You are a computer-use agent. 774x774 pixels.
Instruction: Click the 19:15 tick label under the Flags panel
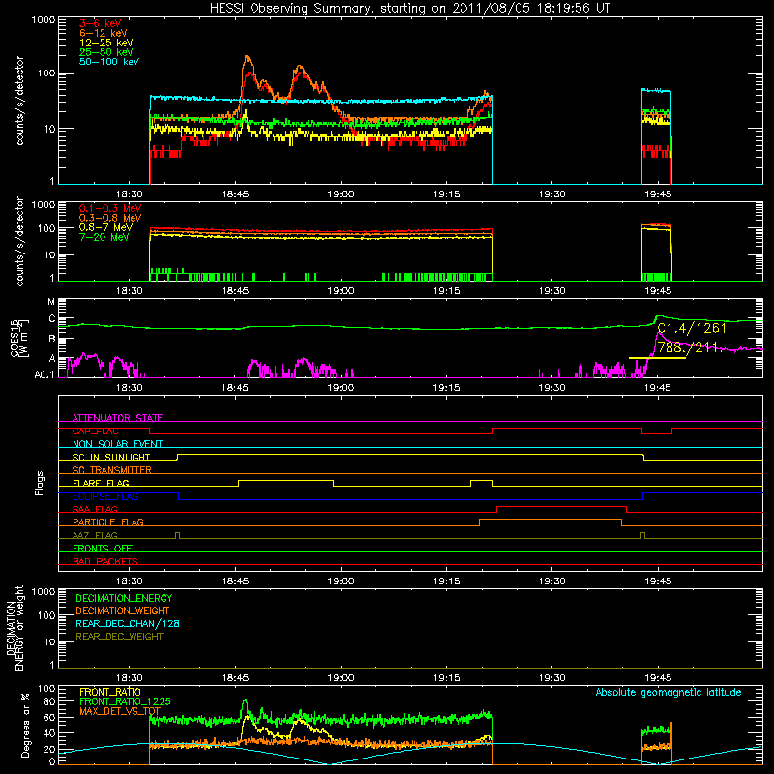coord(446,581)
